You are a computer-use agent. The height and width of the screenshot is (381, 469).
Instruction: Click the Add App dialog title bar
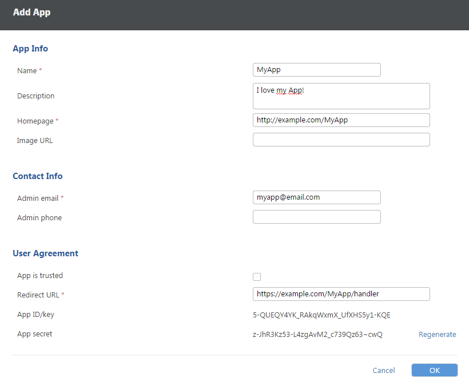pyautogui.click(x=31, y=11)
